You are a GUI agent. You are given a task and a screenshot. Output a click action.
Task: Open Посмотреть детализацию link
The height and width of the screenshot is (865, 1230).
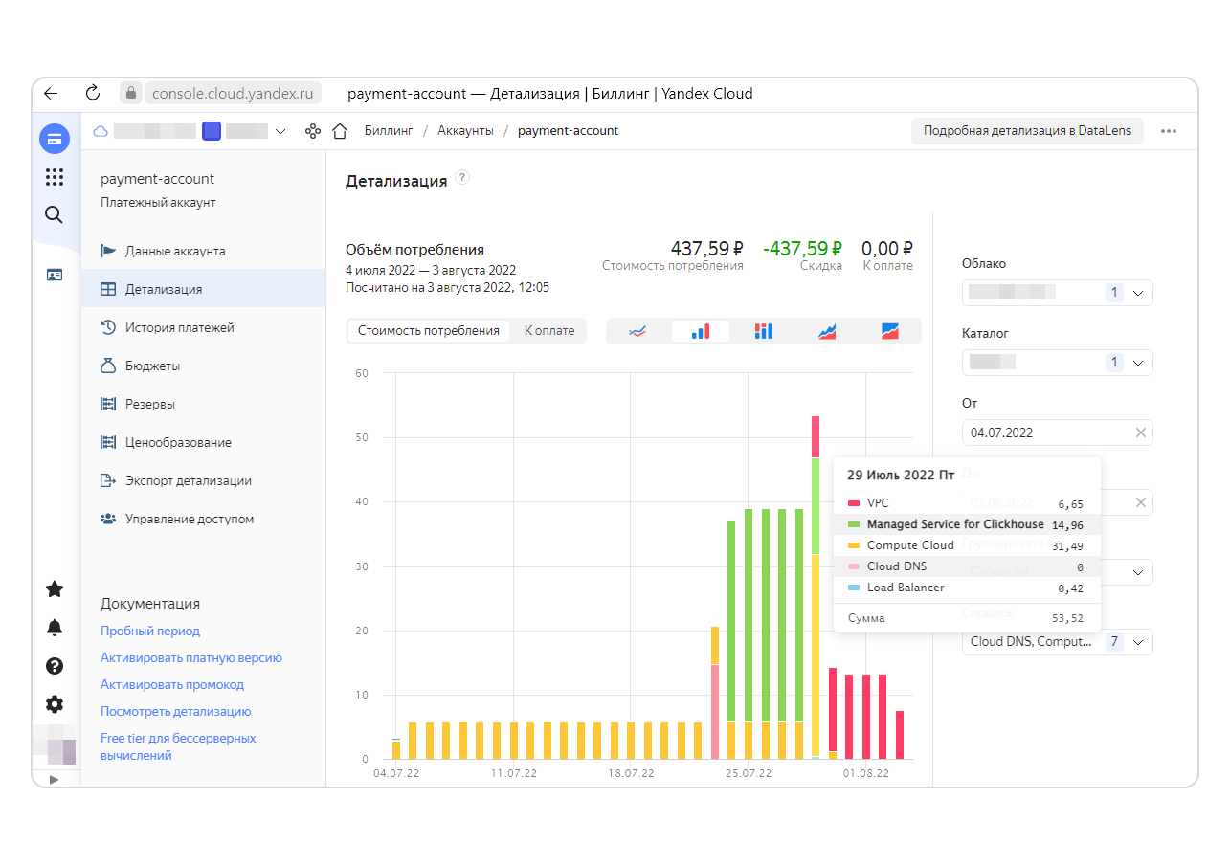[176, 712]
